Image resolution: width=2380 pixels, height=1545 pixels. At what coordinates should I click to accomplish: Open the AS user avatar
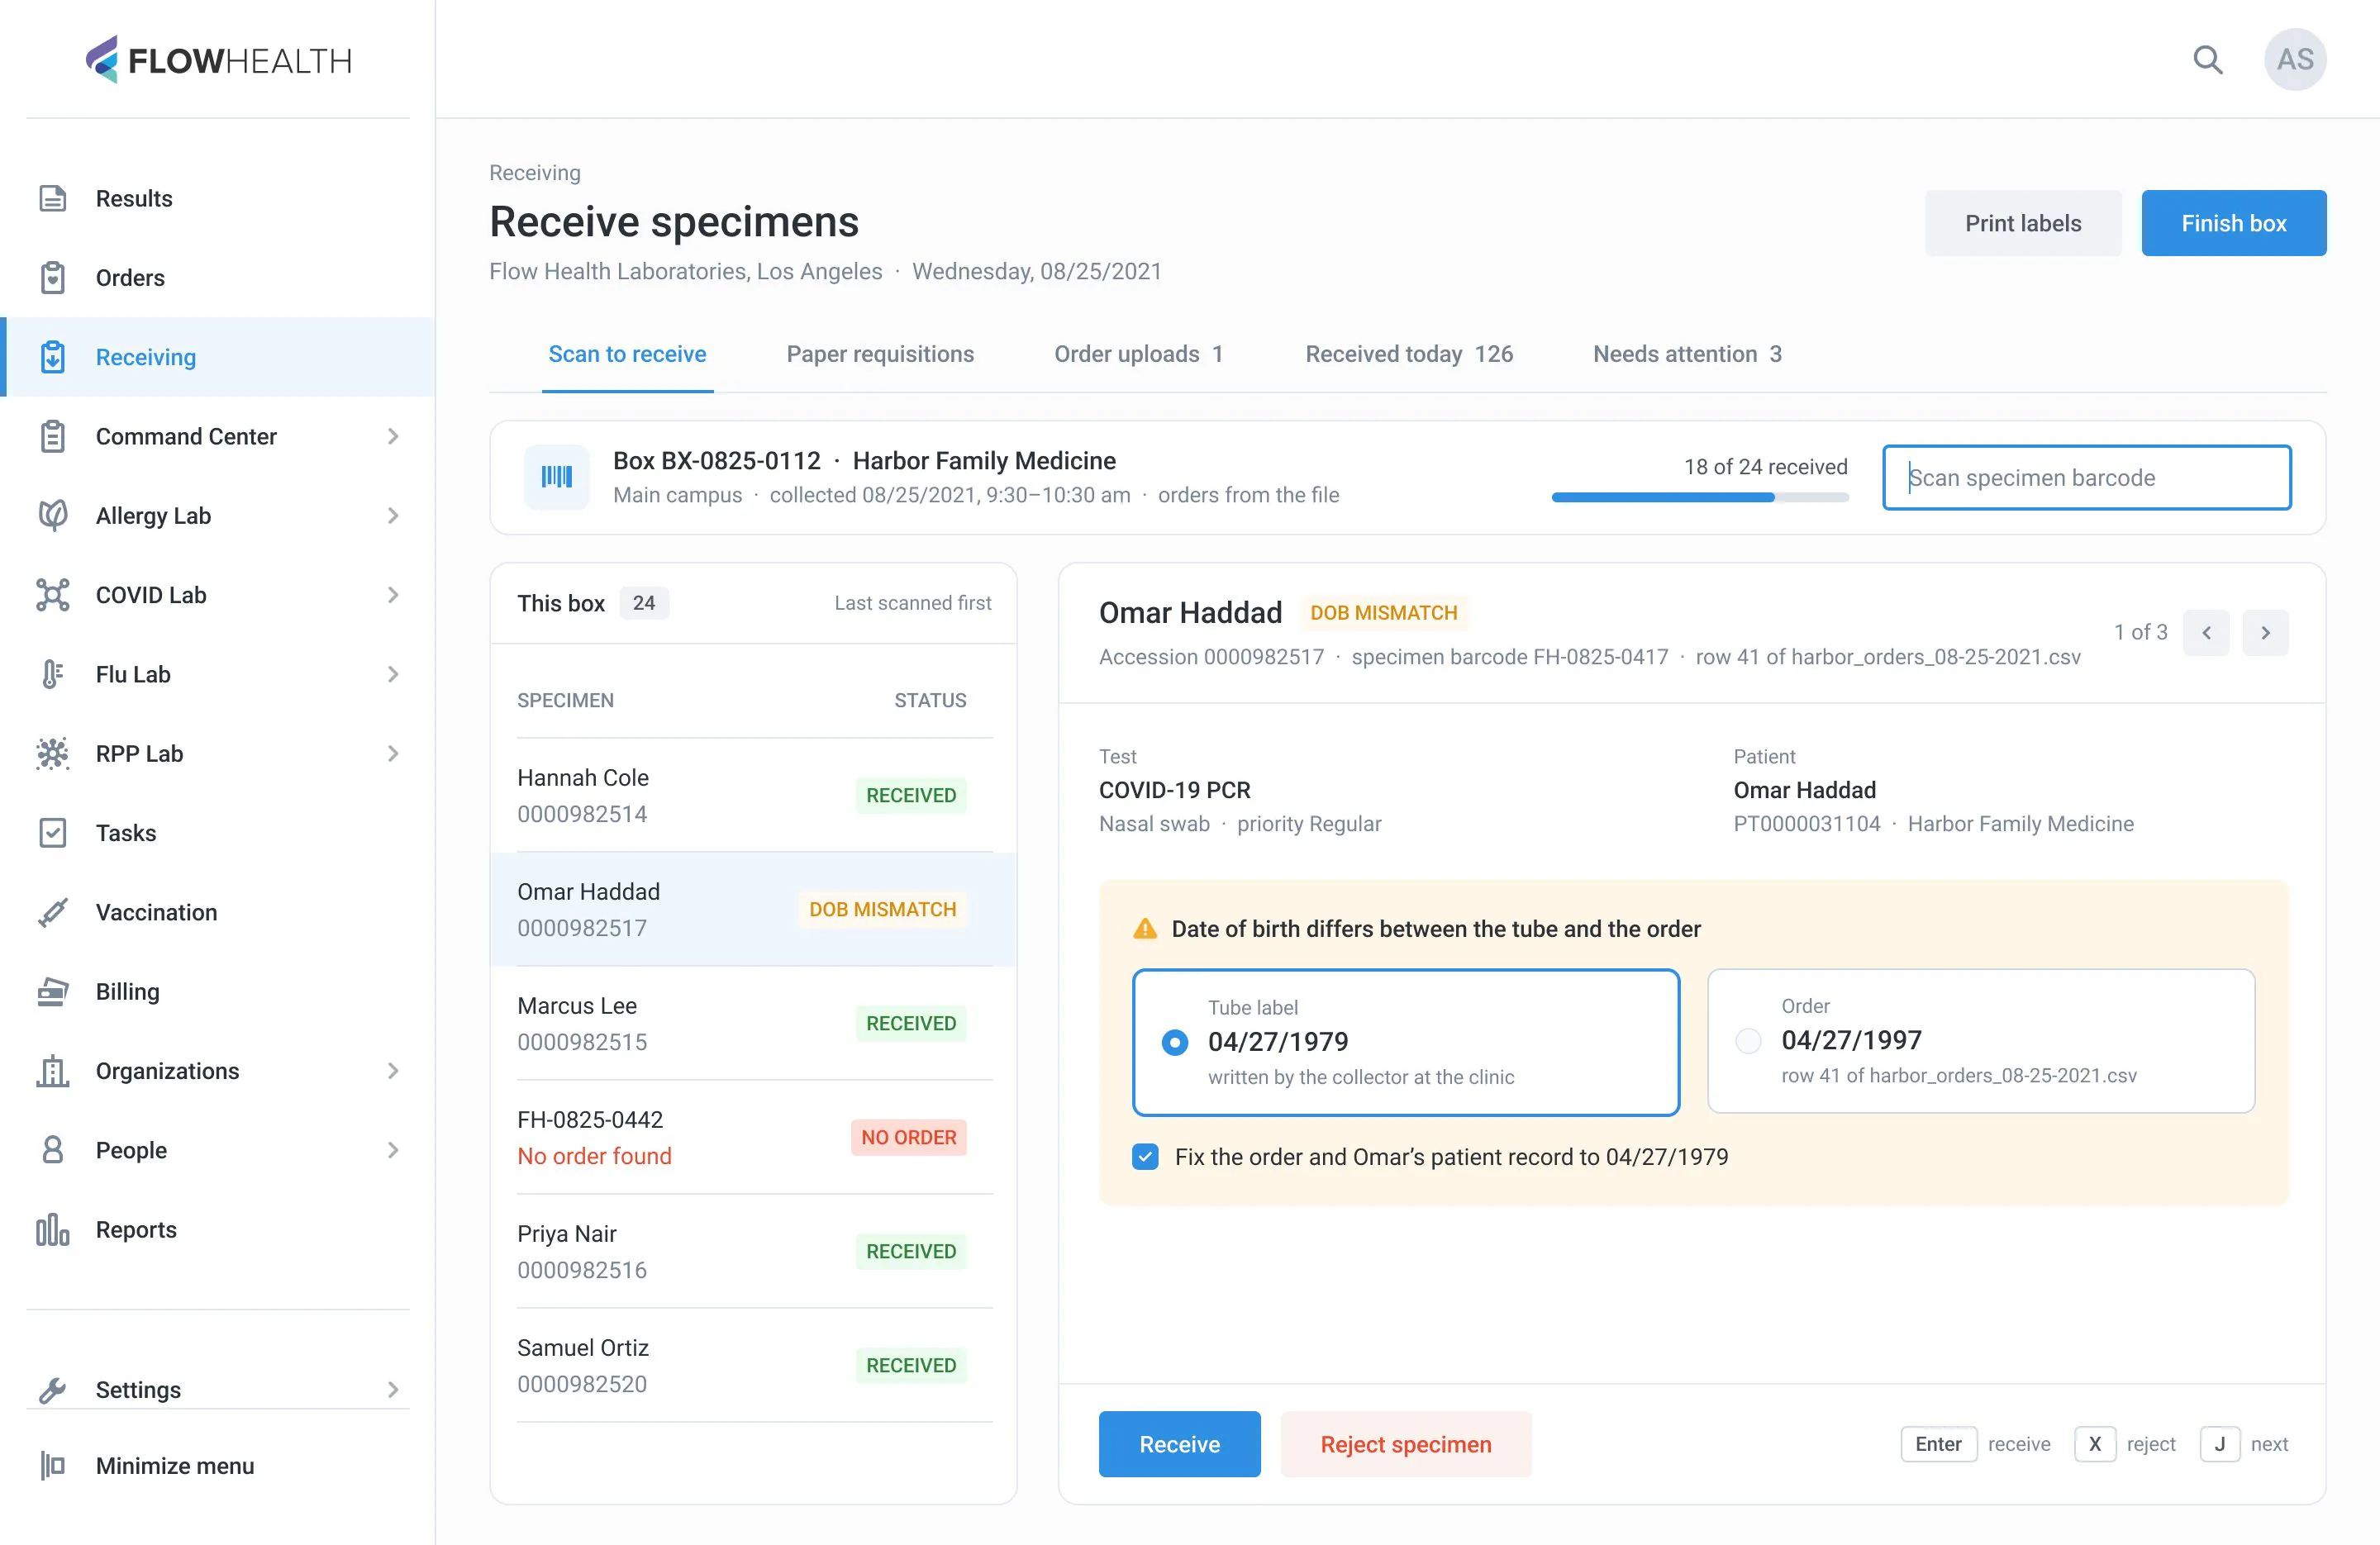[x=2295, y=60]
